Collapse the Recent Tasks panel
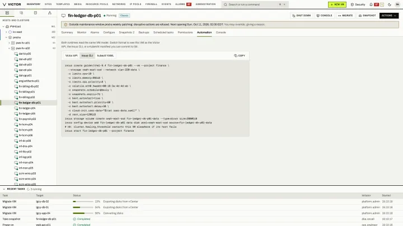 [4, 189]
